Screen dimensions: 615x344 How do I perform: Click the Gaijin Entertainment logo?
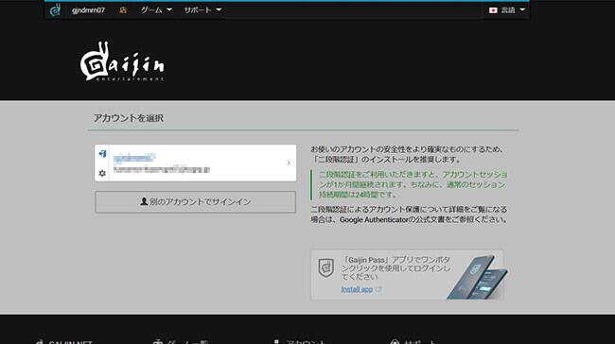[122, 61]
